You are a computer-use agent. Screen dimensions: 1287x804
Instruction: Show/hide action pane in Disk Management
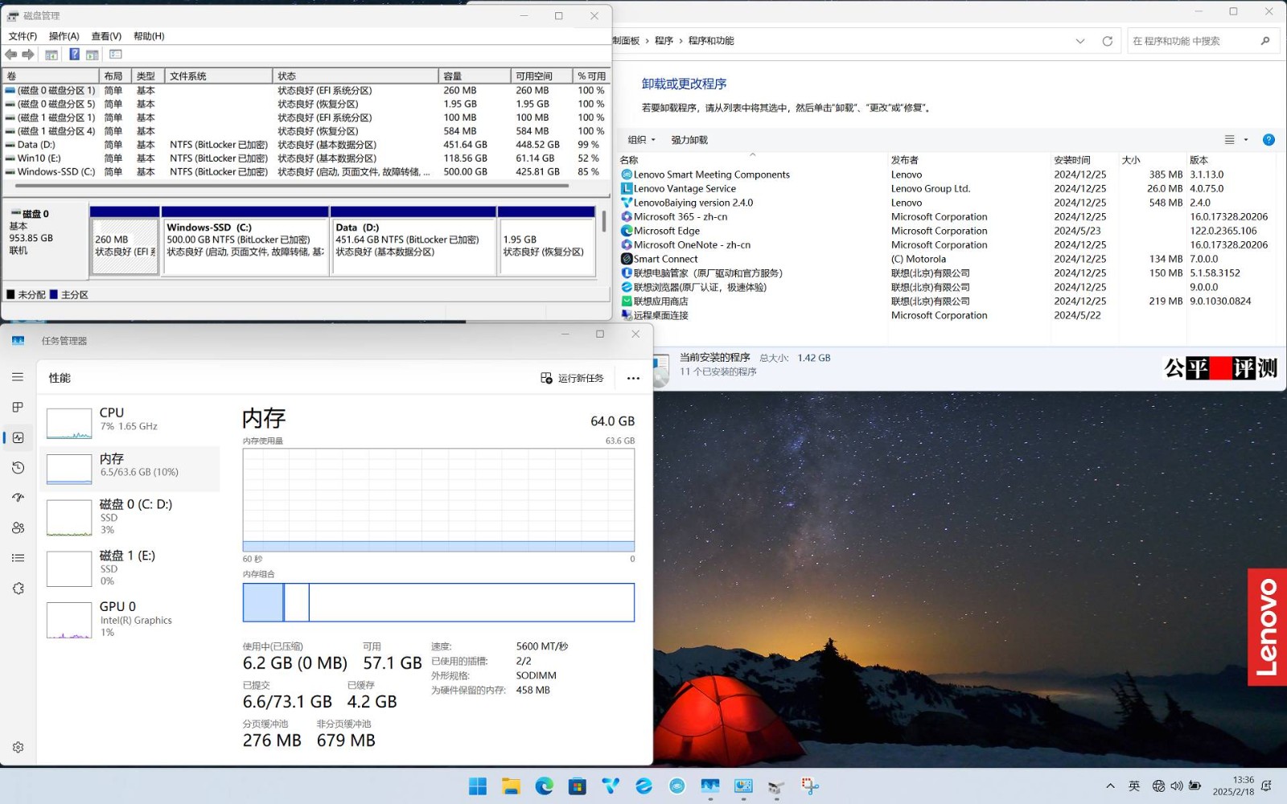(x=93, y=55)
